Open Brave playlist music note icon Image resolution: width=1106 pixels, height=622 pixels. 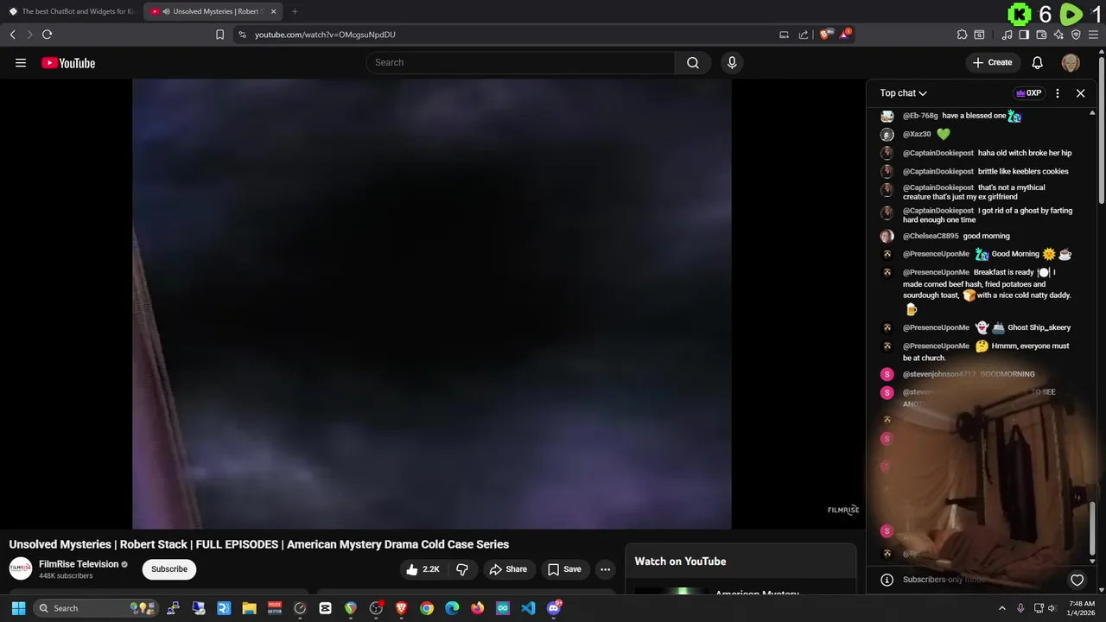[1007, 35]
